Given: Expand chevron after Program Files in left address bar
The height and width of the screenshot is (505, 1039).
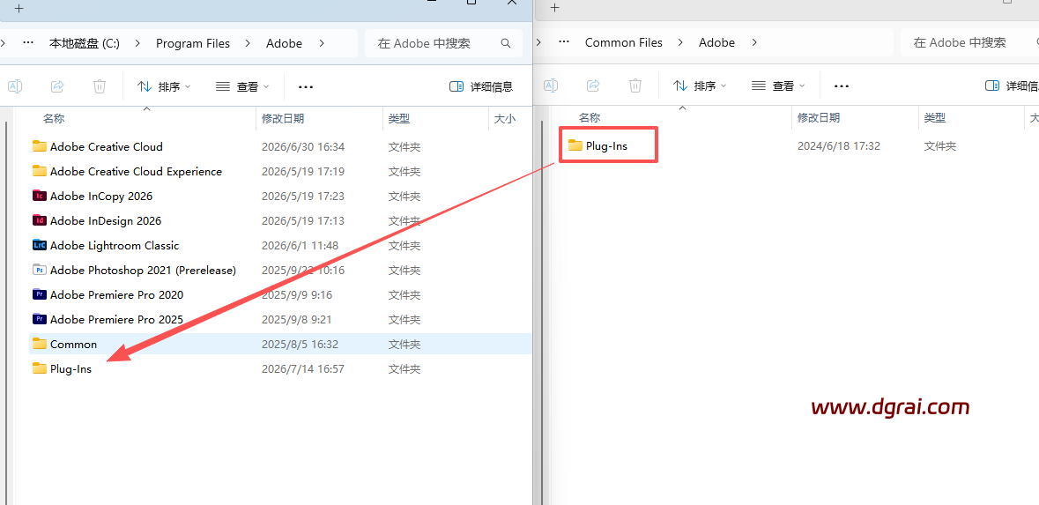Looking at the screenshot, I should click(248, 43).
